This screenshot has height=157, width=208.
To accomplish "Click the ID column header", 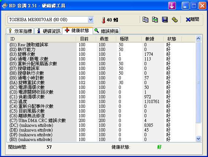I will click(42, 39).
